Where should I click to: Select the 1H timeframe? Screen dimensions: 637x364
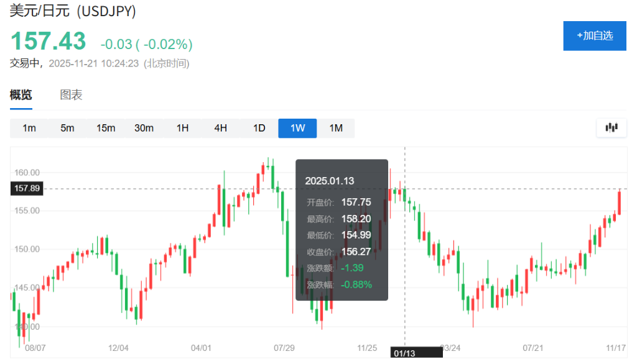[182, 128]
